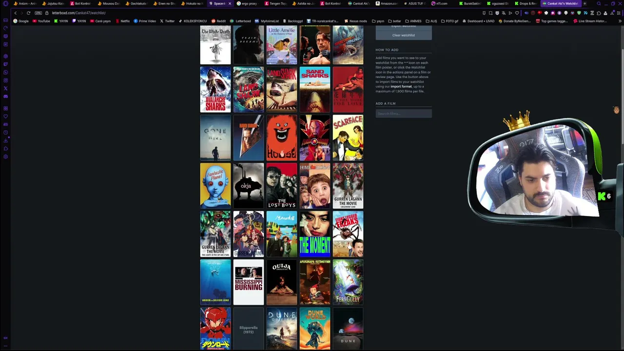Viewport: 624px width, 351px height.
Task: Open Discord panel in the sidebar
Action: click(x=5, y=96)
